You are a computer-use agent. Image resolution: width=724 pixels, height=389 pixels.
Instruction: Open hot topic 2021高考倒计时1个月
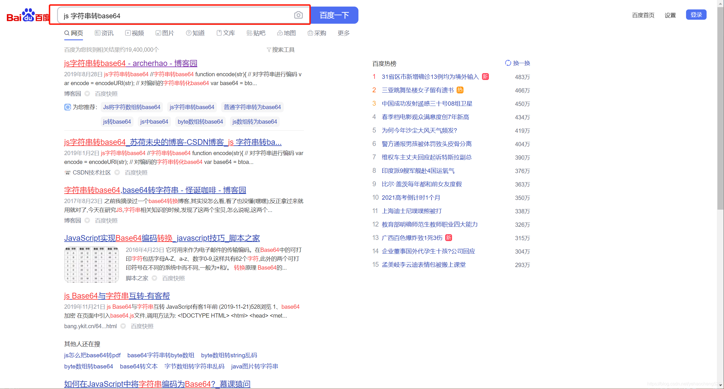(411, 197)
